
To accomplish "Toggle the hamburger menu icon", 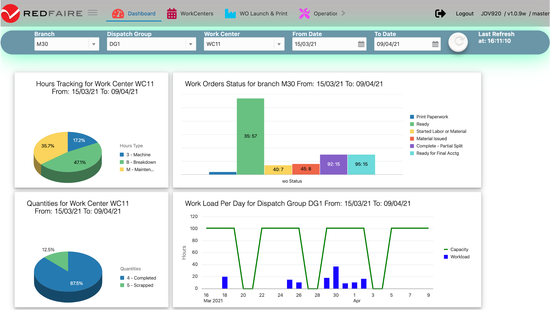I will coord(93,13).
